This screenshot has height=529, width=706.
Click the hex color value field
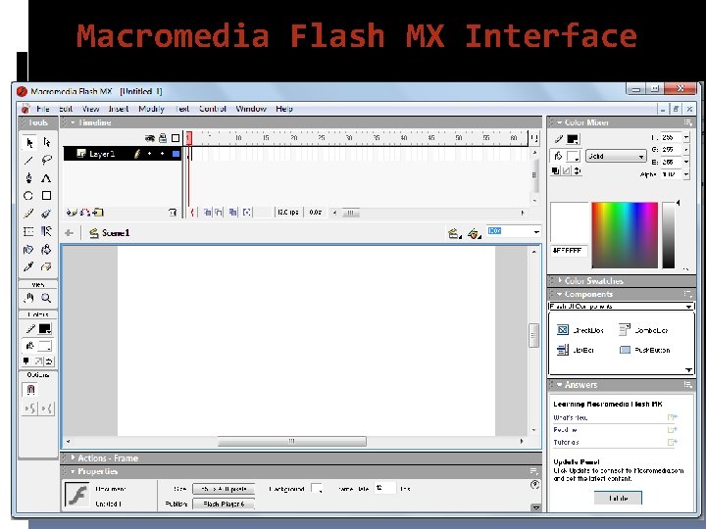[569, 251]
